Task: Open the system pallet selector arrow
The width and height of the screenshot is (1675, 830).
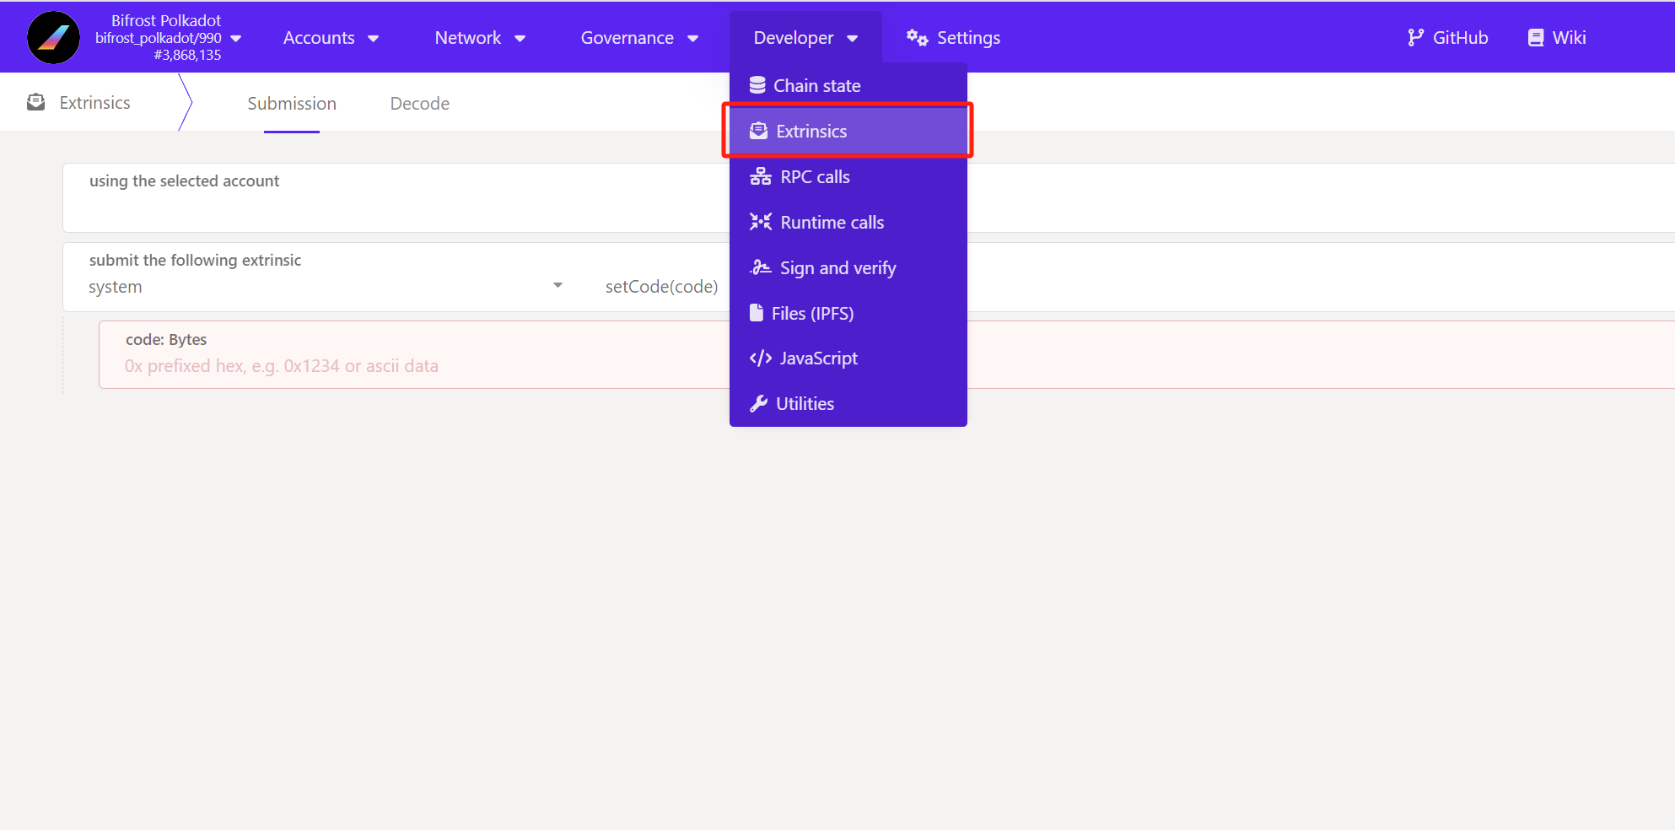Action: click(557, 286)
